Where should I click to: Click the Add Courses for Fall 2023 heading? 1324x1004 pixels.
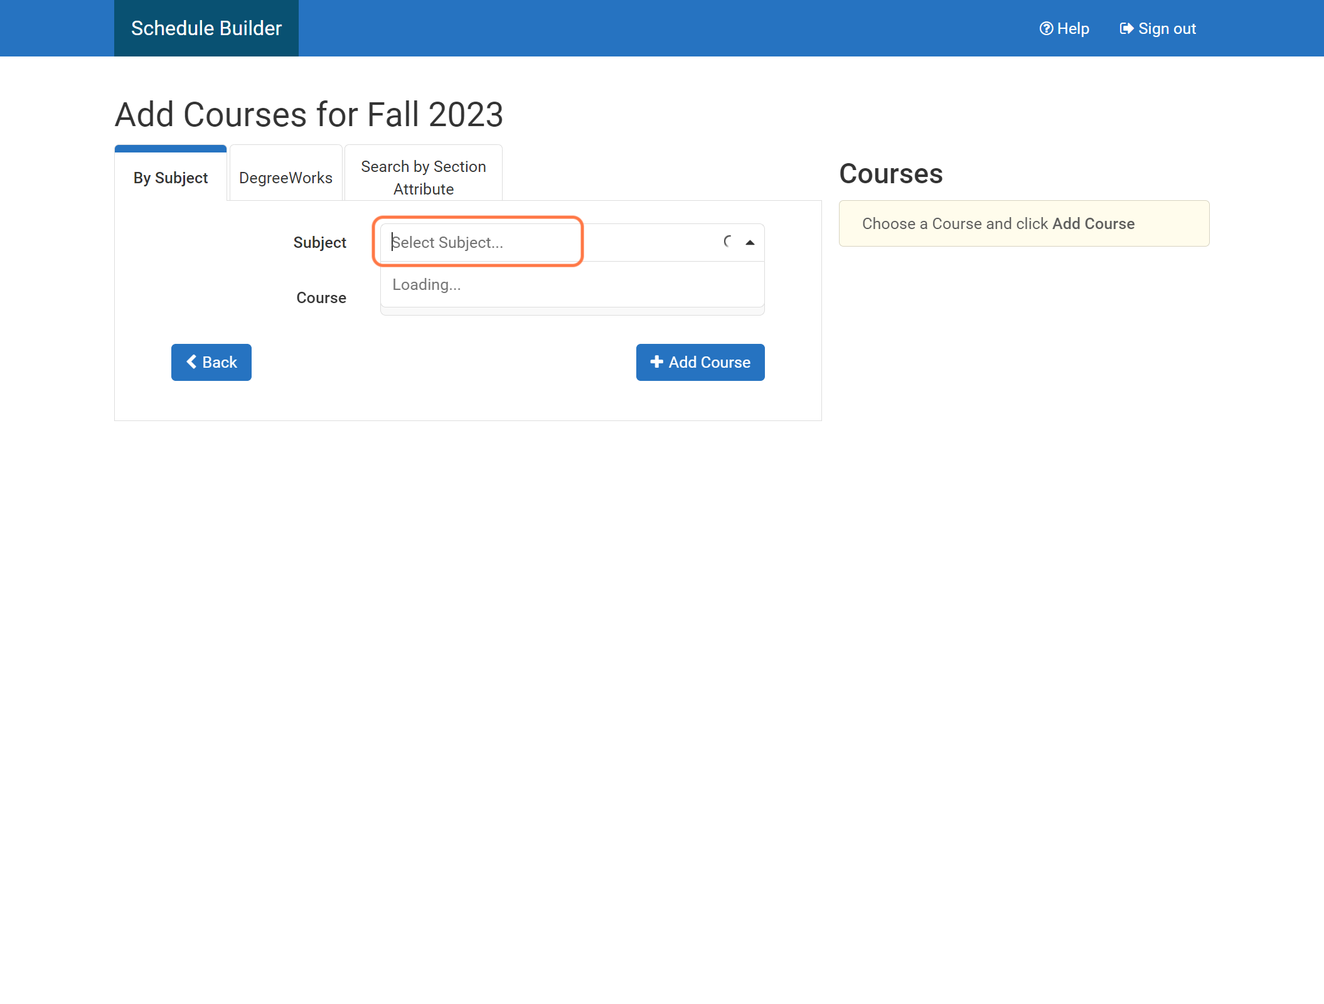309,114
